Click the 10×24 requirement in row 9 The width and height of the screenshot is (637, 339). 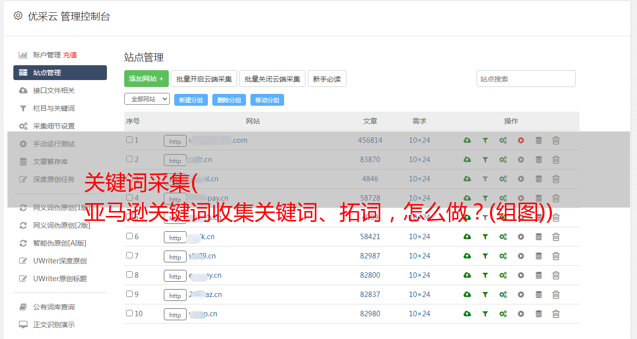tap(420, 295)
